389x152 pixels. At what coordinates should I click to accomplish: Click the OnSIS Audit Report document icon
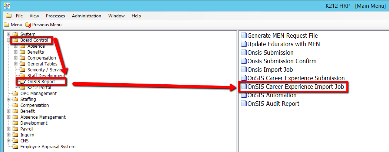pos(244,104)
